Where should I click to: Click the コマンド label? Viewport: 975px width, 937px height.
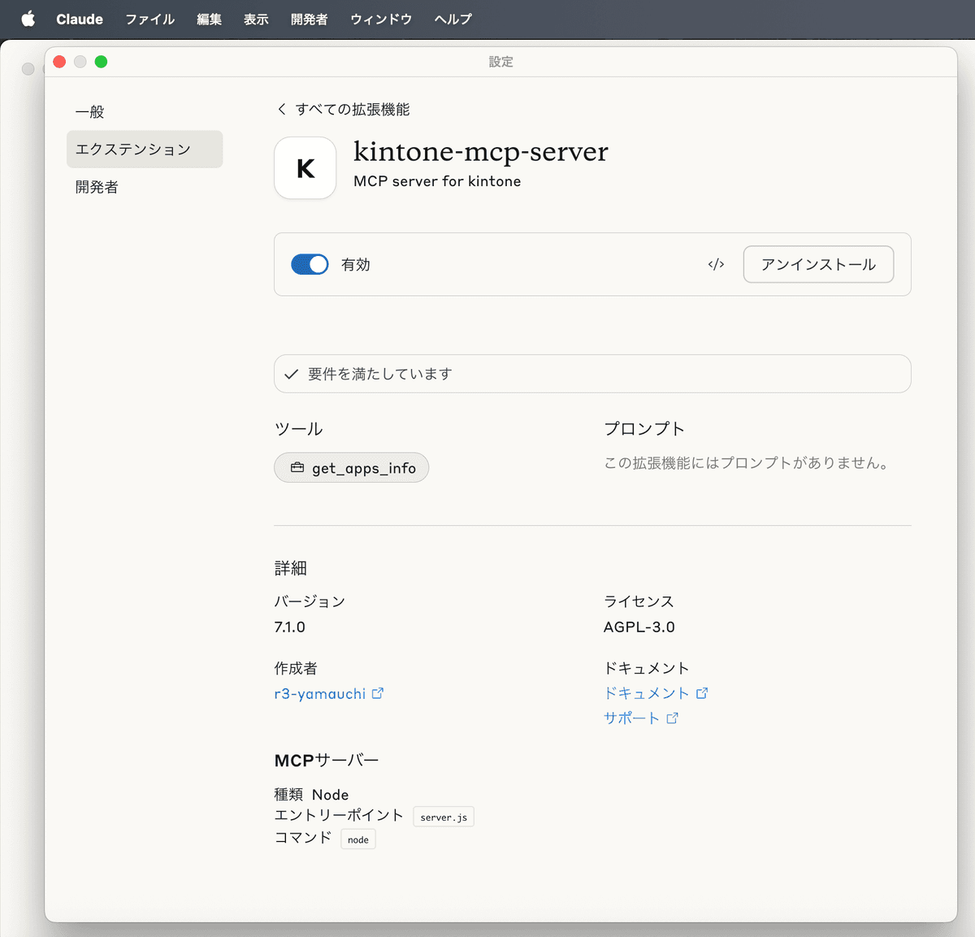pyautogui.click(x=303, y=837)
